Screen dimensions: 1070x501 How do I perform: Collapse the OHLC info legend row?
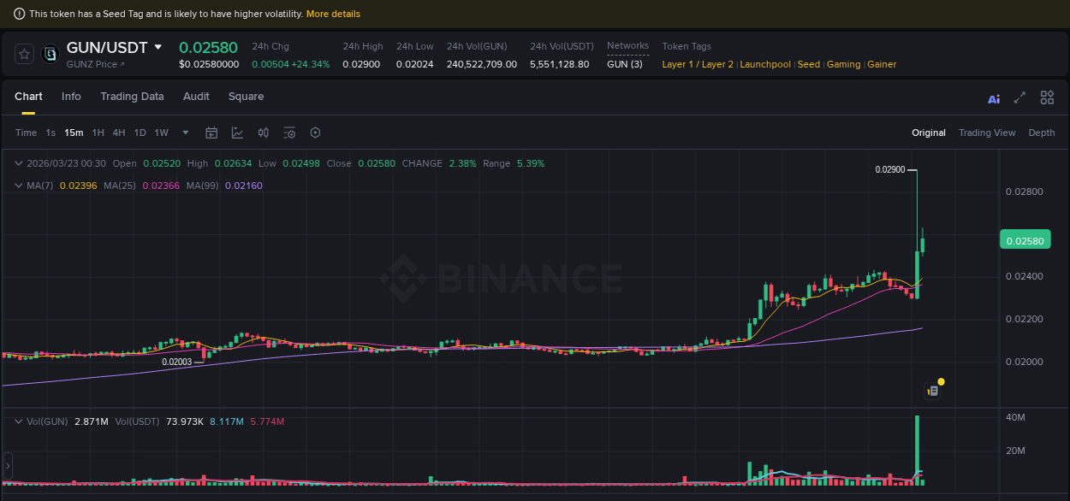[17, 162]
